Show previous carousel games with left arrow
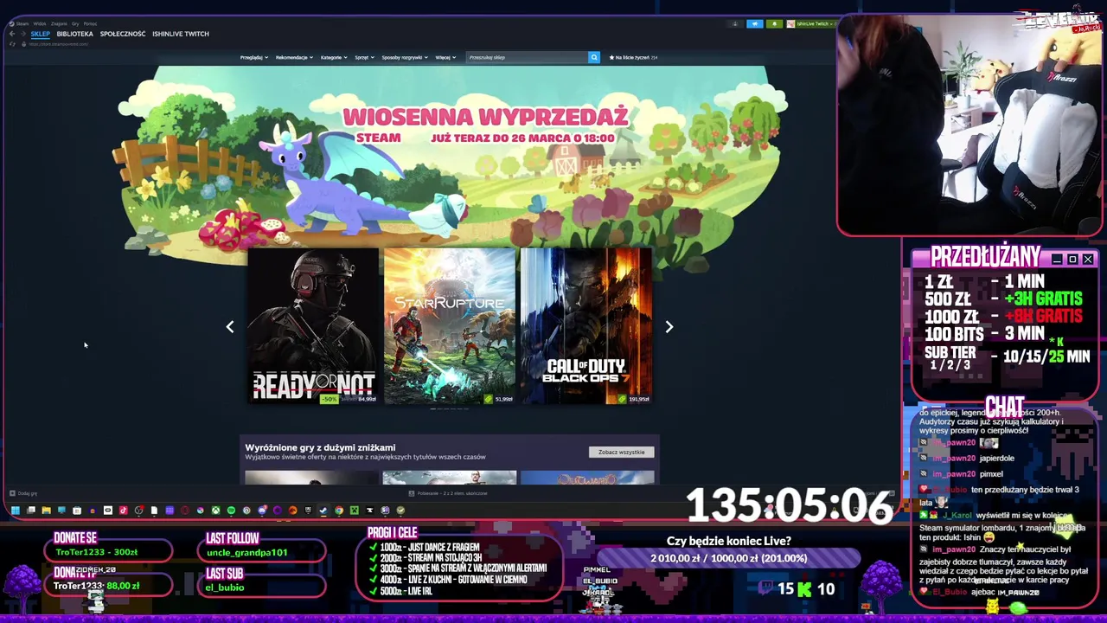 point(230,326)
